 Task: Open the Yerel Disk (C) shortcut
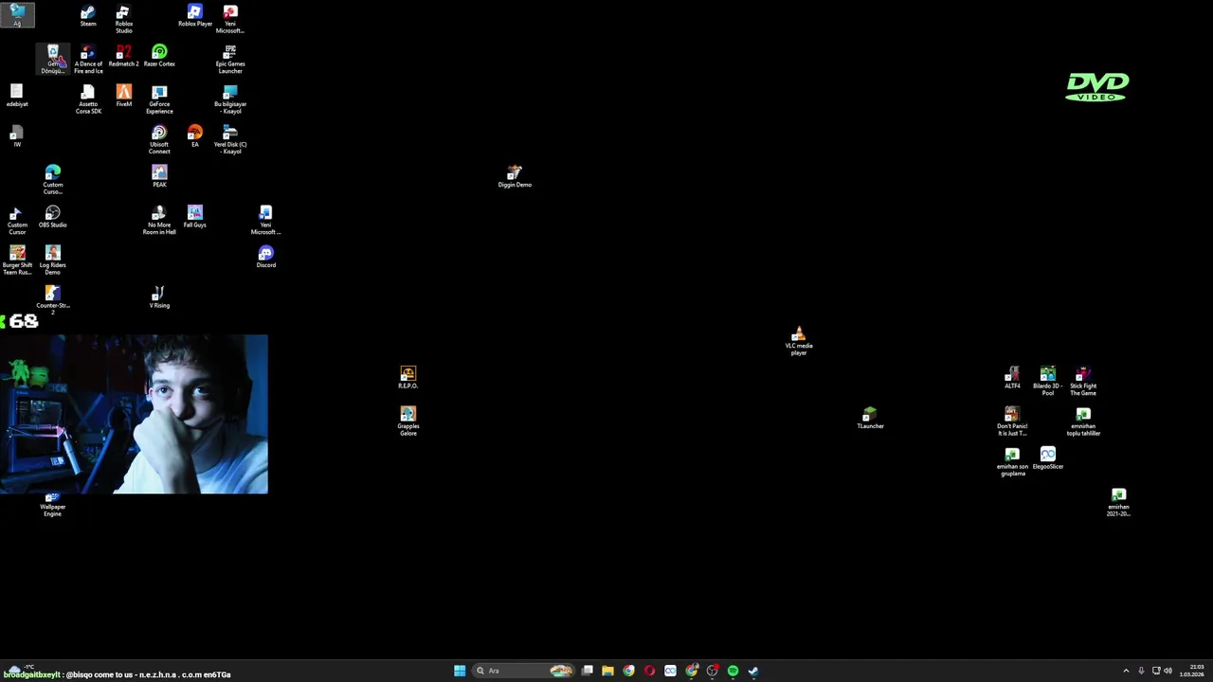tap(230, 140)
